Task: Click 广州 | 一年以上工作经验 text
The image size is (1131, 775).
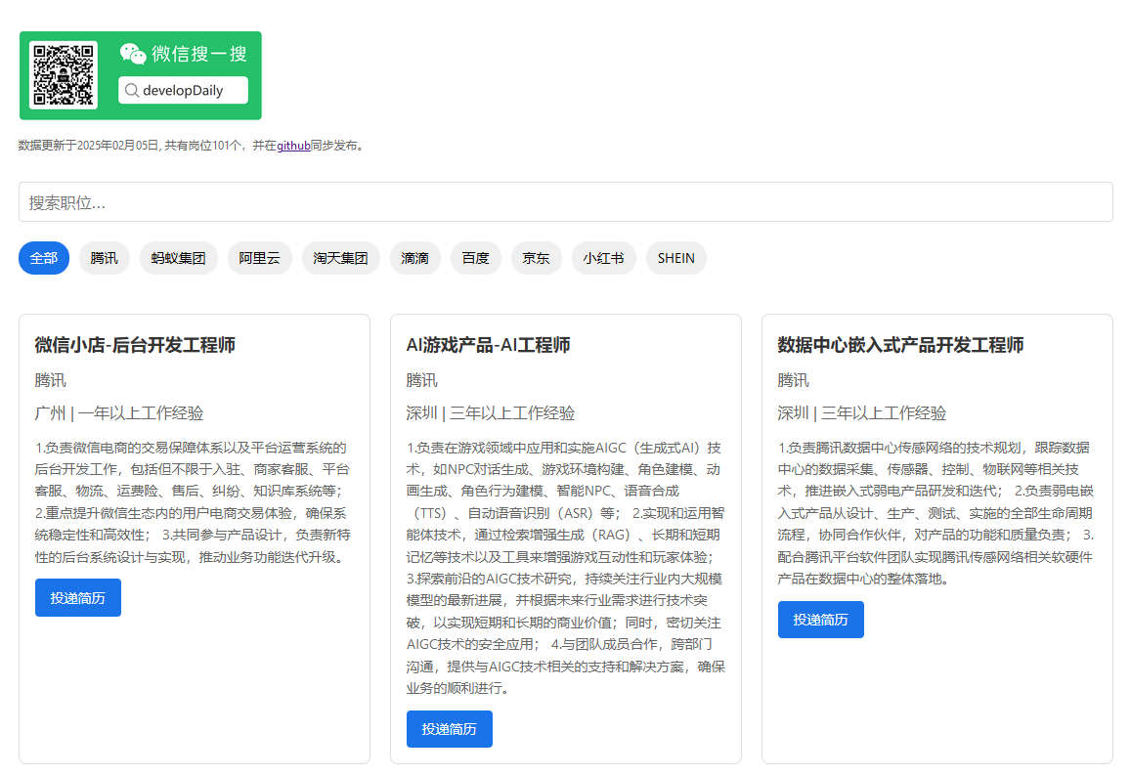Action: (x=119, y=413)
